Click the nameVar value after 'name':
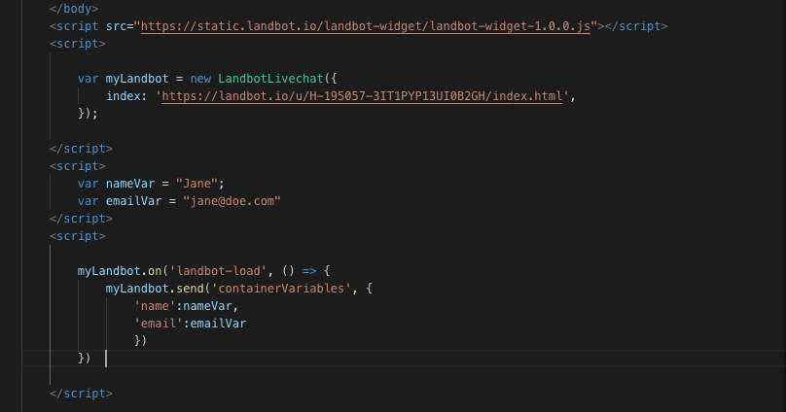The image size is (786, 412). click(x=207, y=306)
